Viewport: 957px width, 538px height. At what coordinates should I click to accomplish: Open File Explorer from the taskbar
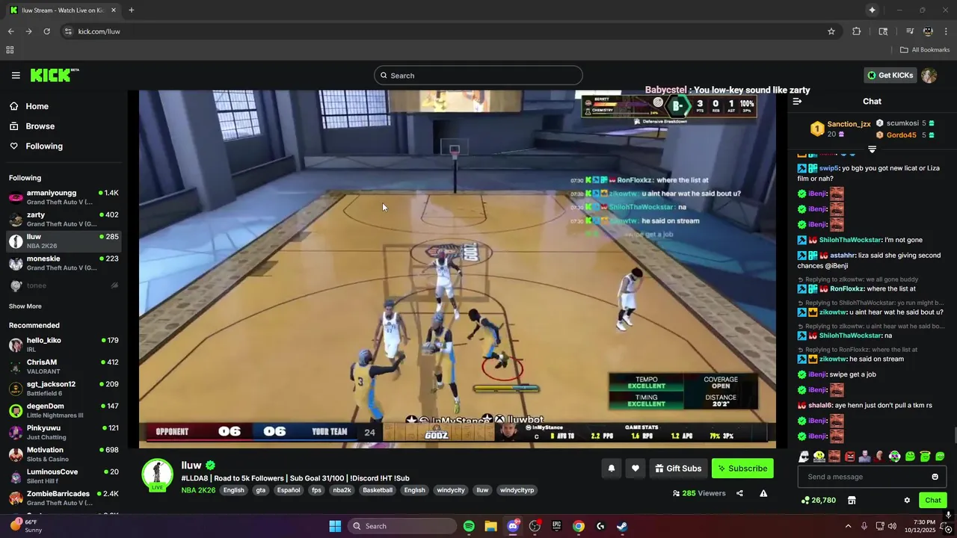[x=490, y=526]
